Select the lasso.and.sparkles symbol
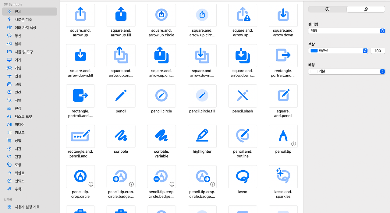 click(283, 177)
